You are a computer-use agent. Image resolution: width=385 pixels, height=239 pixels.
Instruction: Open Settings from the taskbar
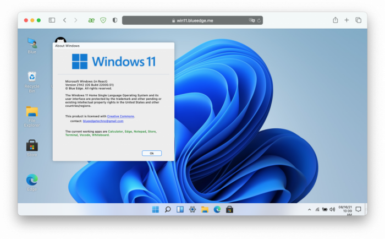(193, 209)
